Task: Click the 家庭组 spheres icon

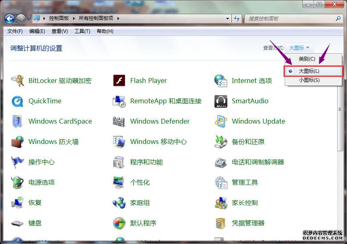Action: tap(119, 203)
